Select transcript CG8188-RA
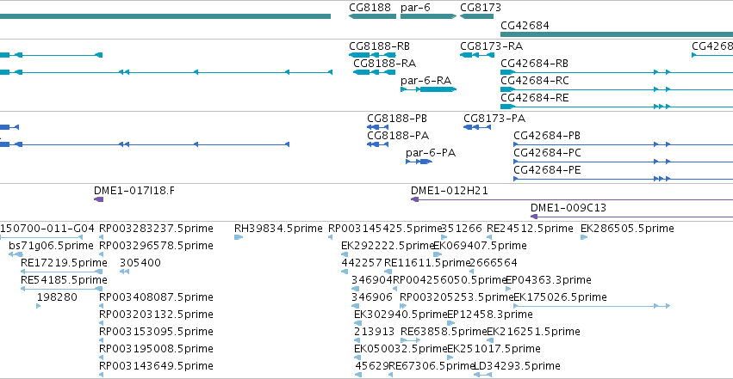The height and width of the screenshot is (379, 733). (374, 72)
